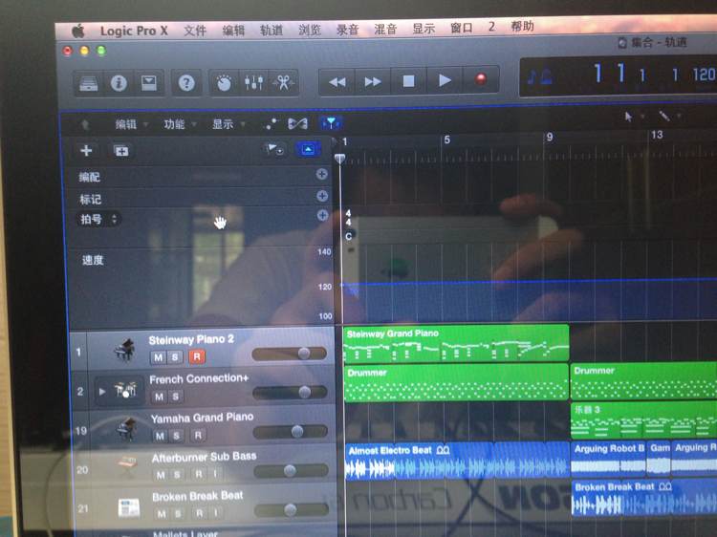717x537 pixels.
Task: Toggle the Global Tracks button
Action: point(308,149)
